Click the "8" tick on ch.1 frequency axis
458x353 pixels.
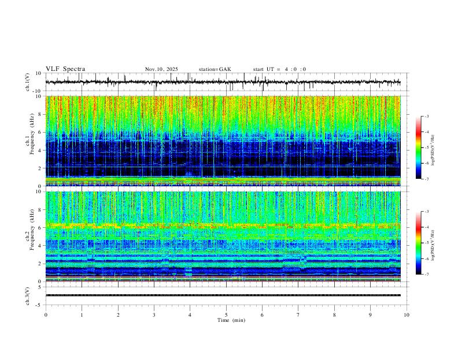[x=40, y=114]
